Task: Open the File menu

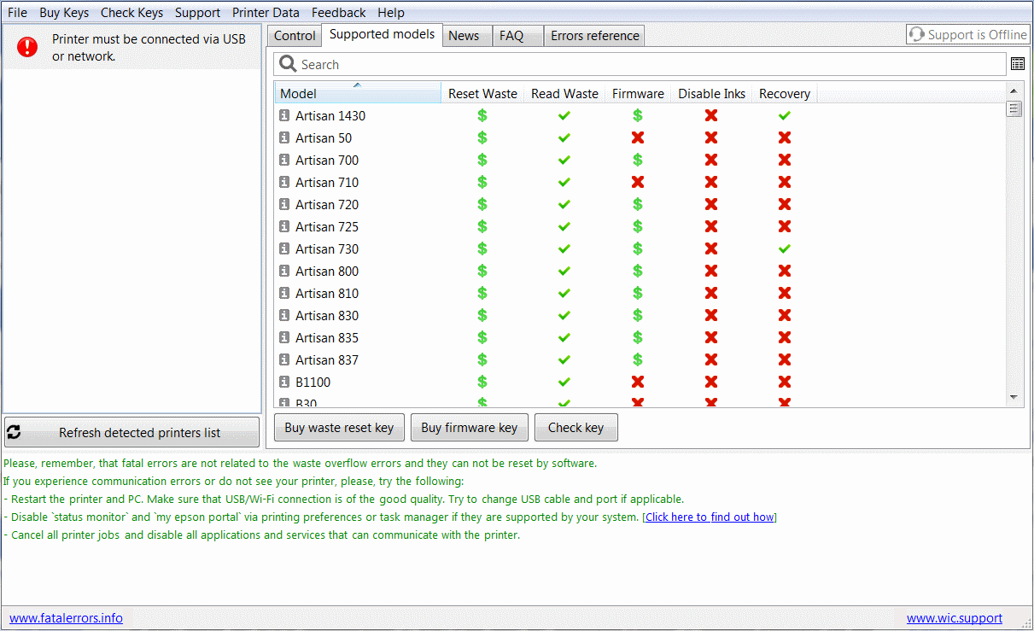Action: 17,13
